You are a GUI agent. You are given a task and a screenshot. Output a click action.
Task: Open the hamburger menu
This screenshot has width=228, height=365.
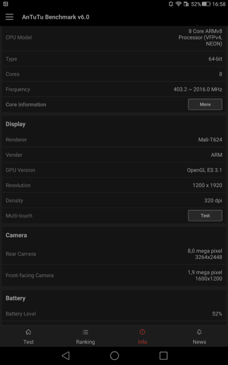pos(10,17)
